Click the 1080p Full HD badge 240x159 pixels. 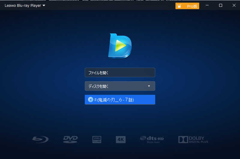tap(97, 139)
